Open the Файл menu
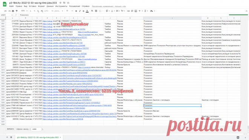This screenshot has height=140, width=249. (11, 6)
